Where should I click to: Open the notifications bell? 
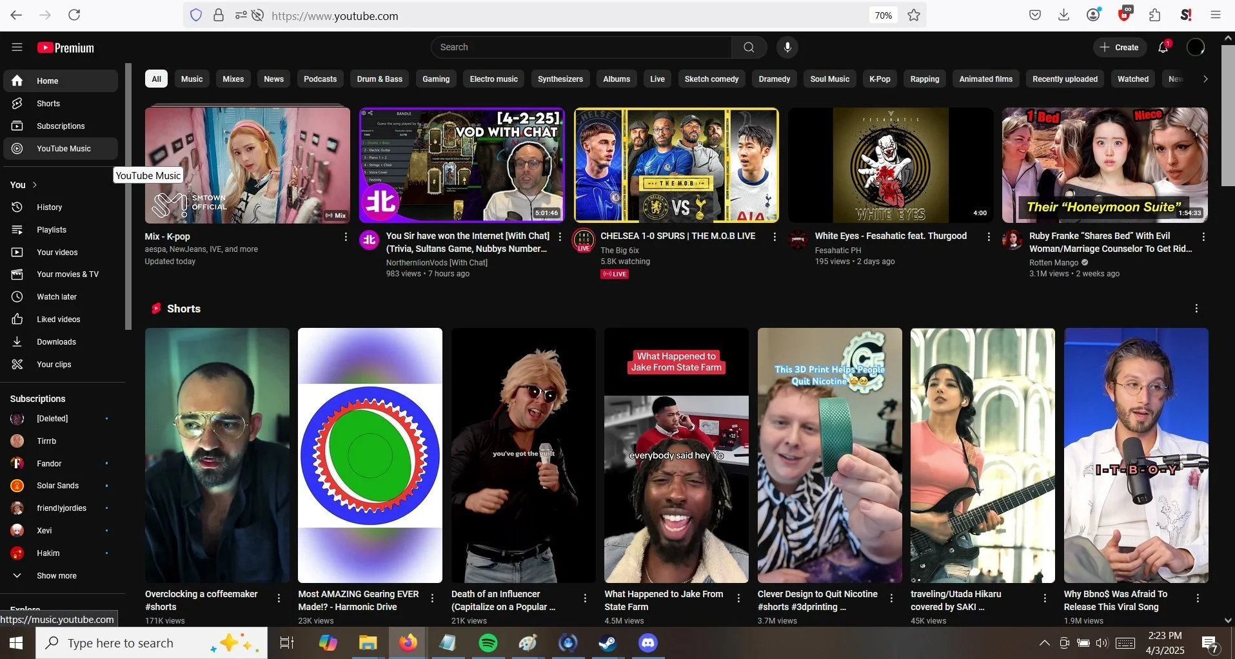[x=1163, y=47]
